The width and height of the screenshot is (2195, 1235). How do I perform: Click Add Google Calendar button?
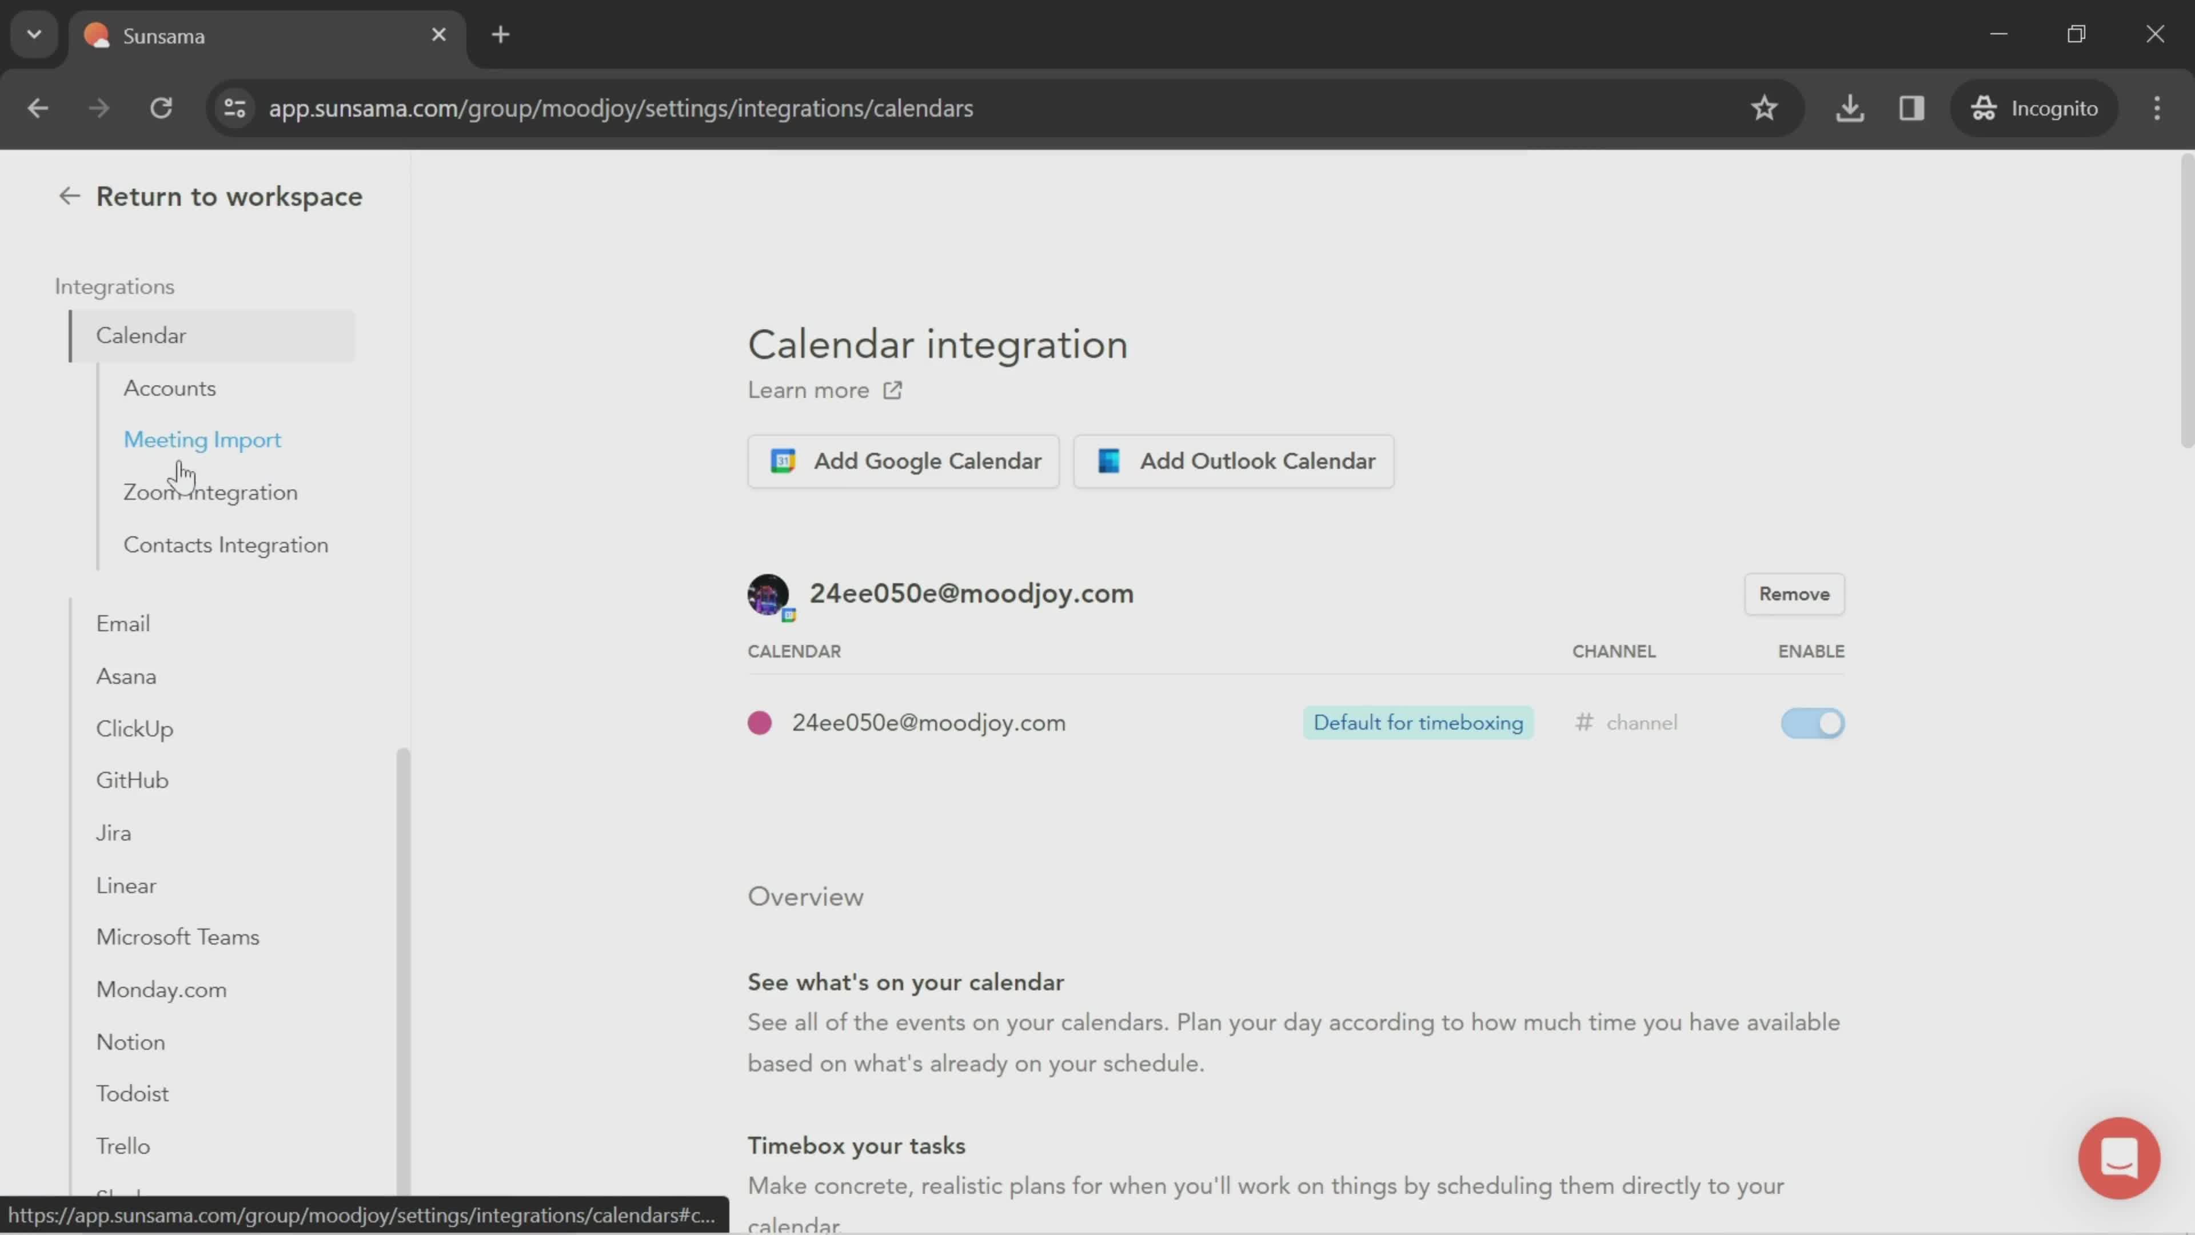pyautogui.click(x=903, y=461)
